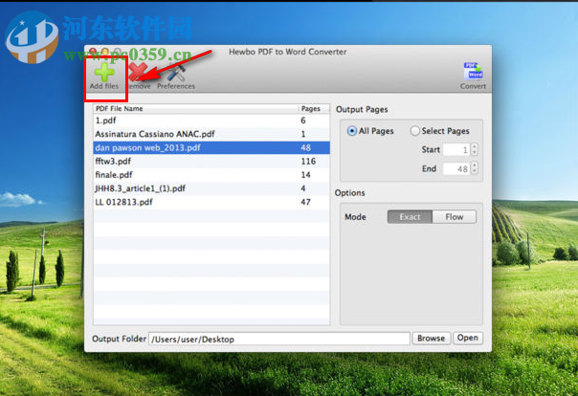
Task: Select LL 012813.pdf row
Action: tap(211, 202)
